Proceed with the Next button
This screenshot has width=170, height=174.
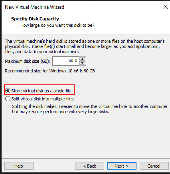122,166
